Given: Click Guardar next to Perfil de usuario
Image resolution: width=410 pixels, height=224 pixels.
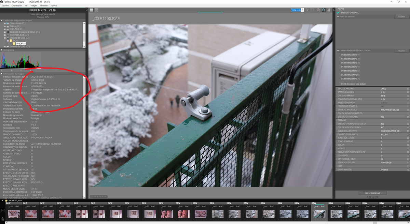Looking at the screenshot, I should [401, 17].
